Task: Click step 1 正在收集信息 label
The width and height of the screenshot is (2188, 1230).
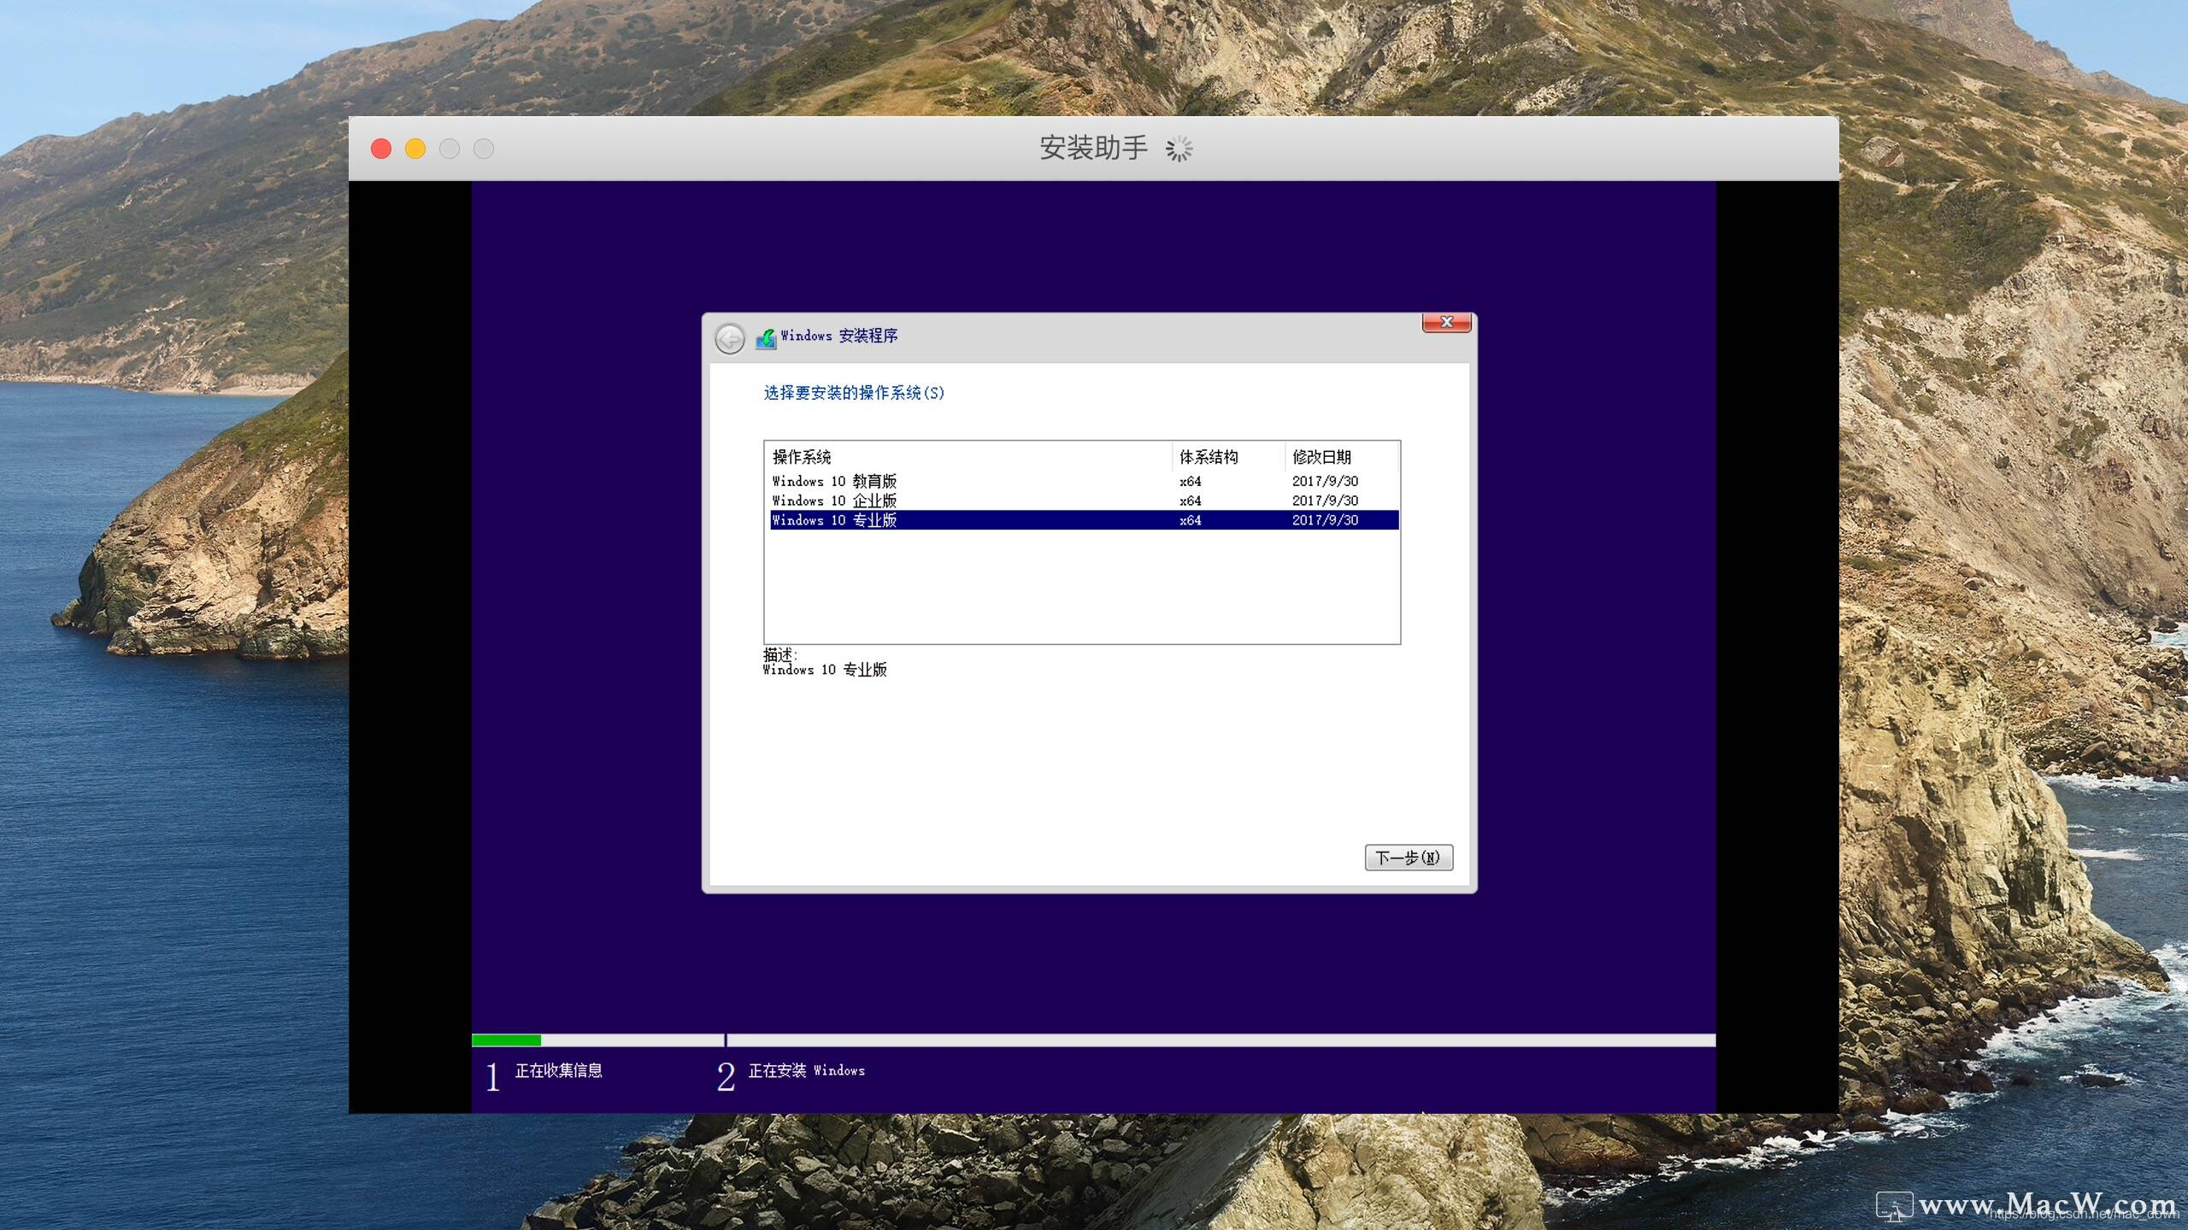Action: click(x=558, y=1071)
